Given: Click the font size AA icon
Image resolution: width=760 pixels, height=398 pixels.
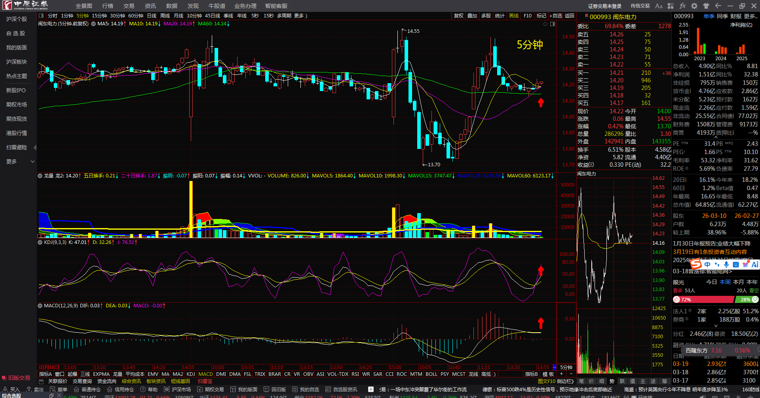Looking at the screenshot, I should point(659,6).
